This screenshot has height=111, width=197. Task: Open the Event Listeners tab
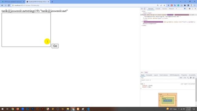coord(164,75)
